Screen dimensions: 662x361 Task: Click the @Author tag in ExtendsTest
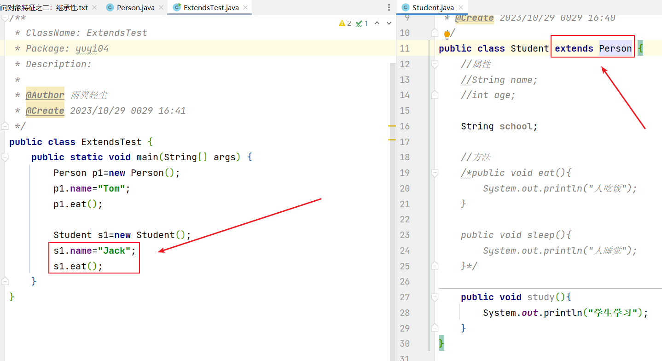click(x=45, y=95)
